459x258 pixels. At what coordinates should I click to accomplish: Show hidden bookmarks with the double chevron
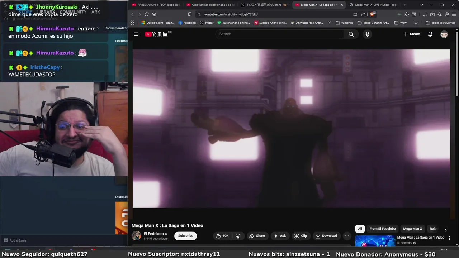pos(416,23)
